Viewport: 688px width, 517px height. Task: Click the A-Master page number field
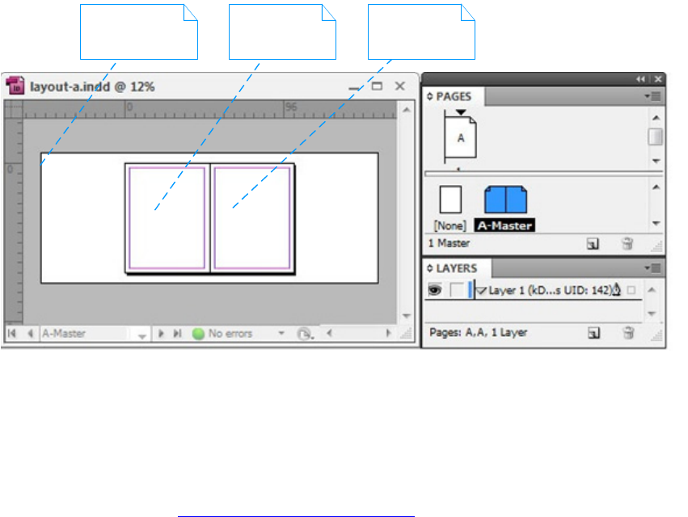tap(87, 334)
